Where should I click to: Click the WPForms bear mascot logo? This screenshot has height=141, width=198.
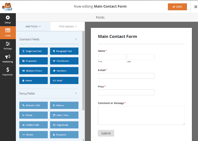point(7,7)
